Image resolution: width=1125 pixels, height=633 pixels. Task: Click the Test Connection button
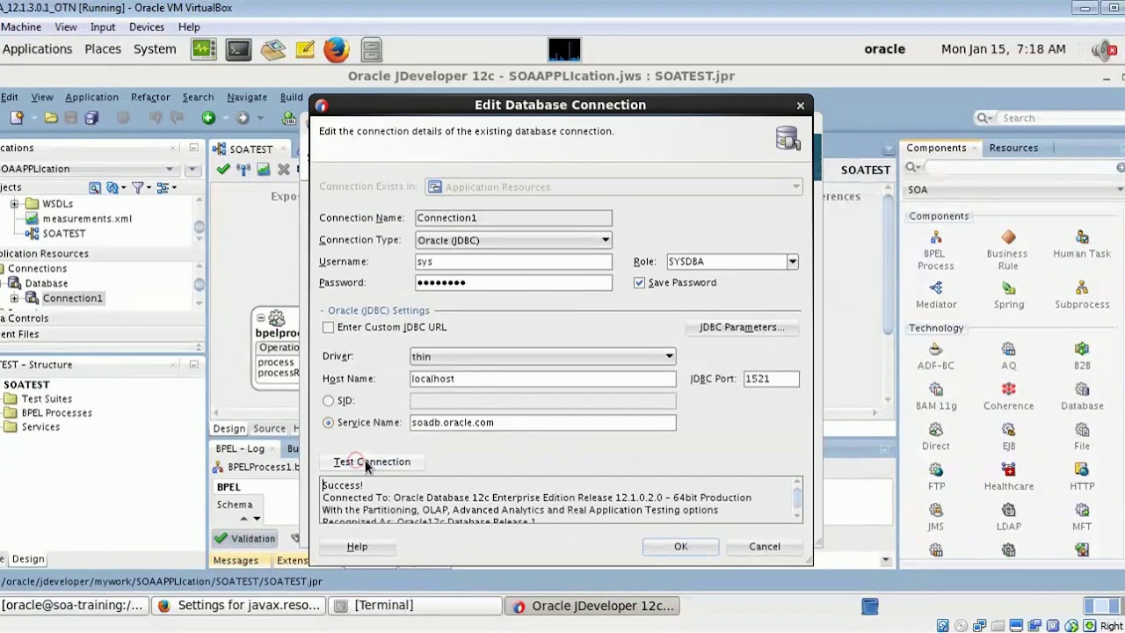pos(372,462)
